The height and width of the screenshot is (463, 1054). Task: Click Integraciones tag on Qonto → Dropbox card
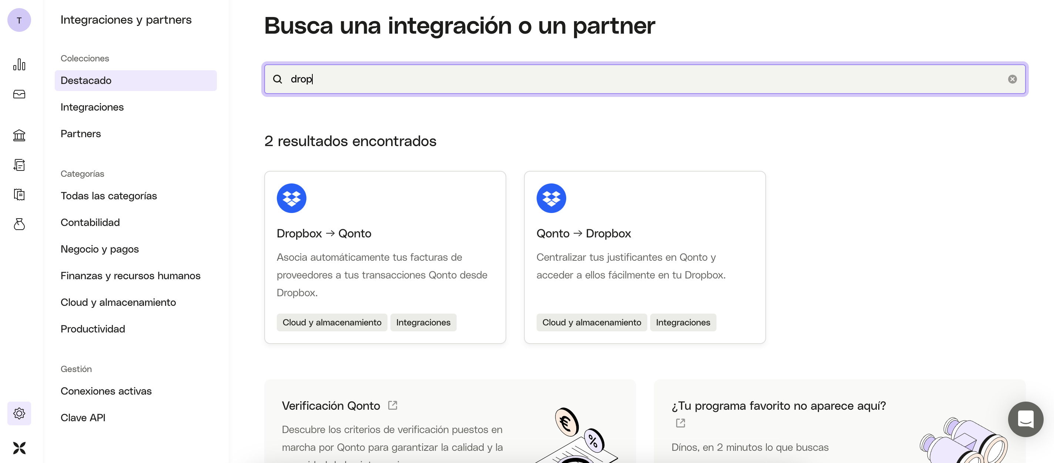click(683, 322)
